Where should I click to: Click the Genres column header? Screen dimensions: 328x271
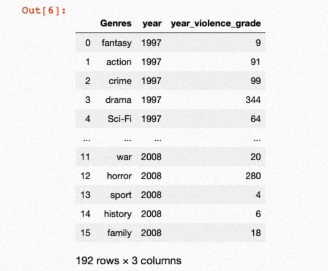116,23
